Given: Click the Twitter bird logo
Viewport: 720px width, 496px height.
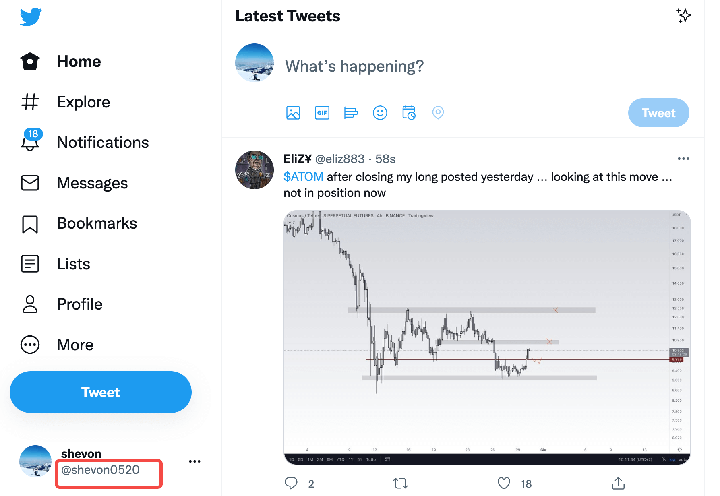Looking at the screenshot, I should [x=31, y=17].
